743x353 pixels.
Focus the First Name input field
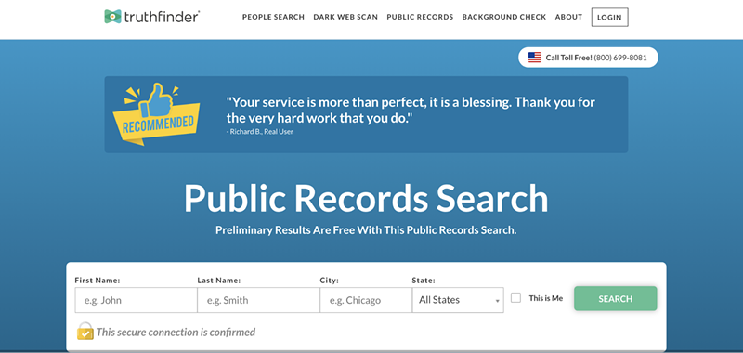[136, 300]
